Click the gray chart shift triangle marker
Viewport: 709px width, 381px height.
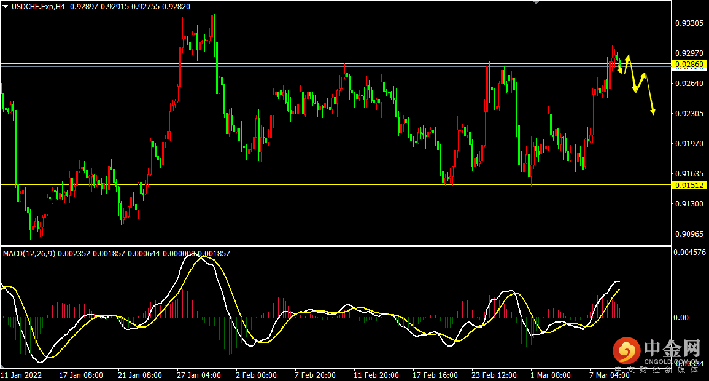point(537,2)
